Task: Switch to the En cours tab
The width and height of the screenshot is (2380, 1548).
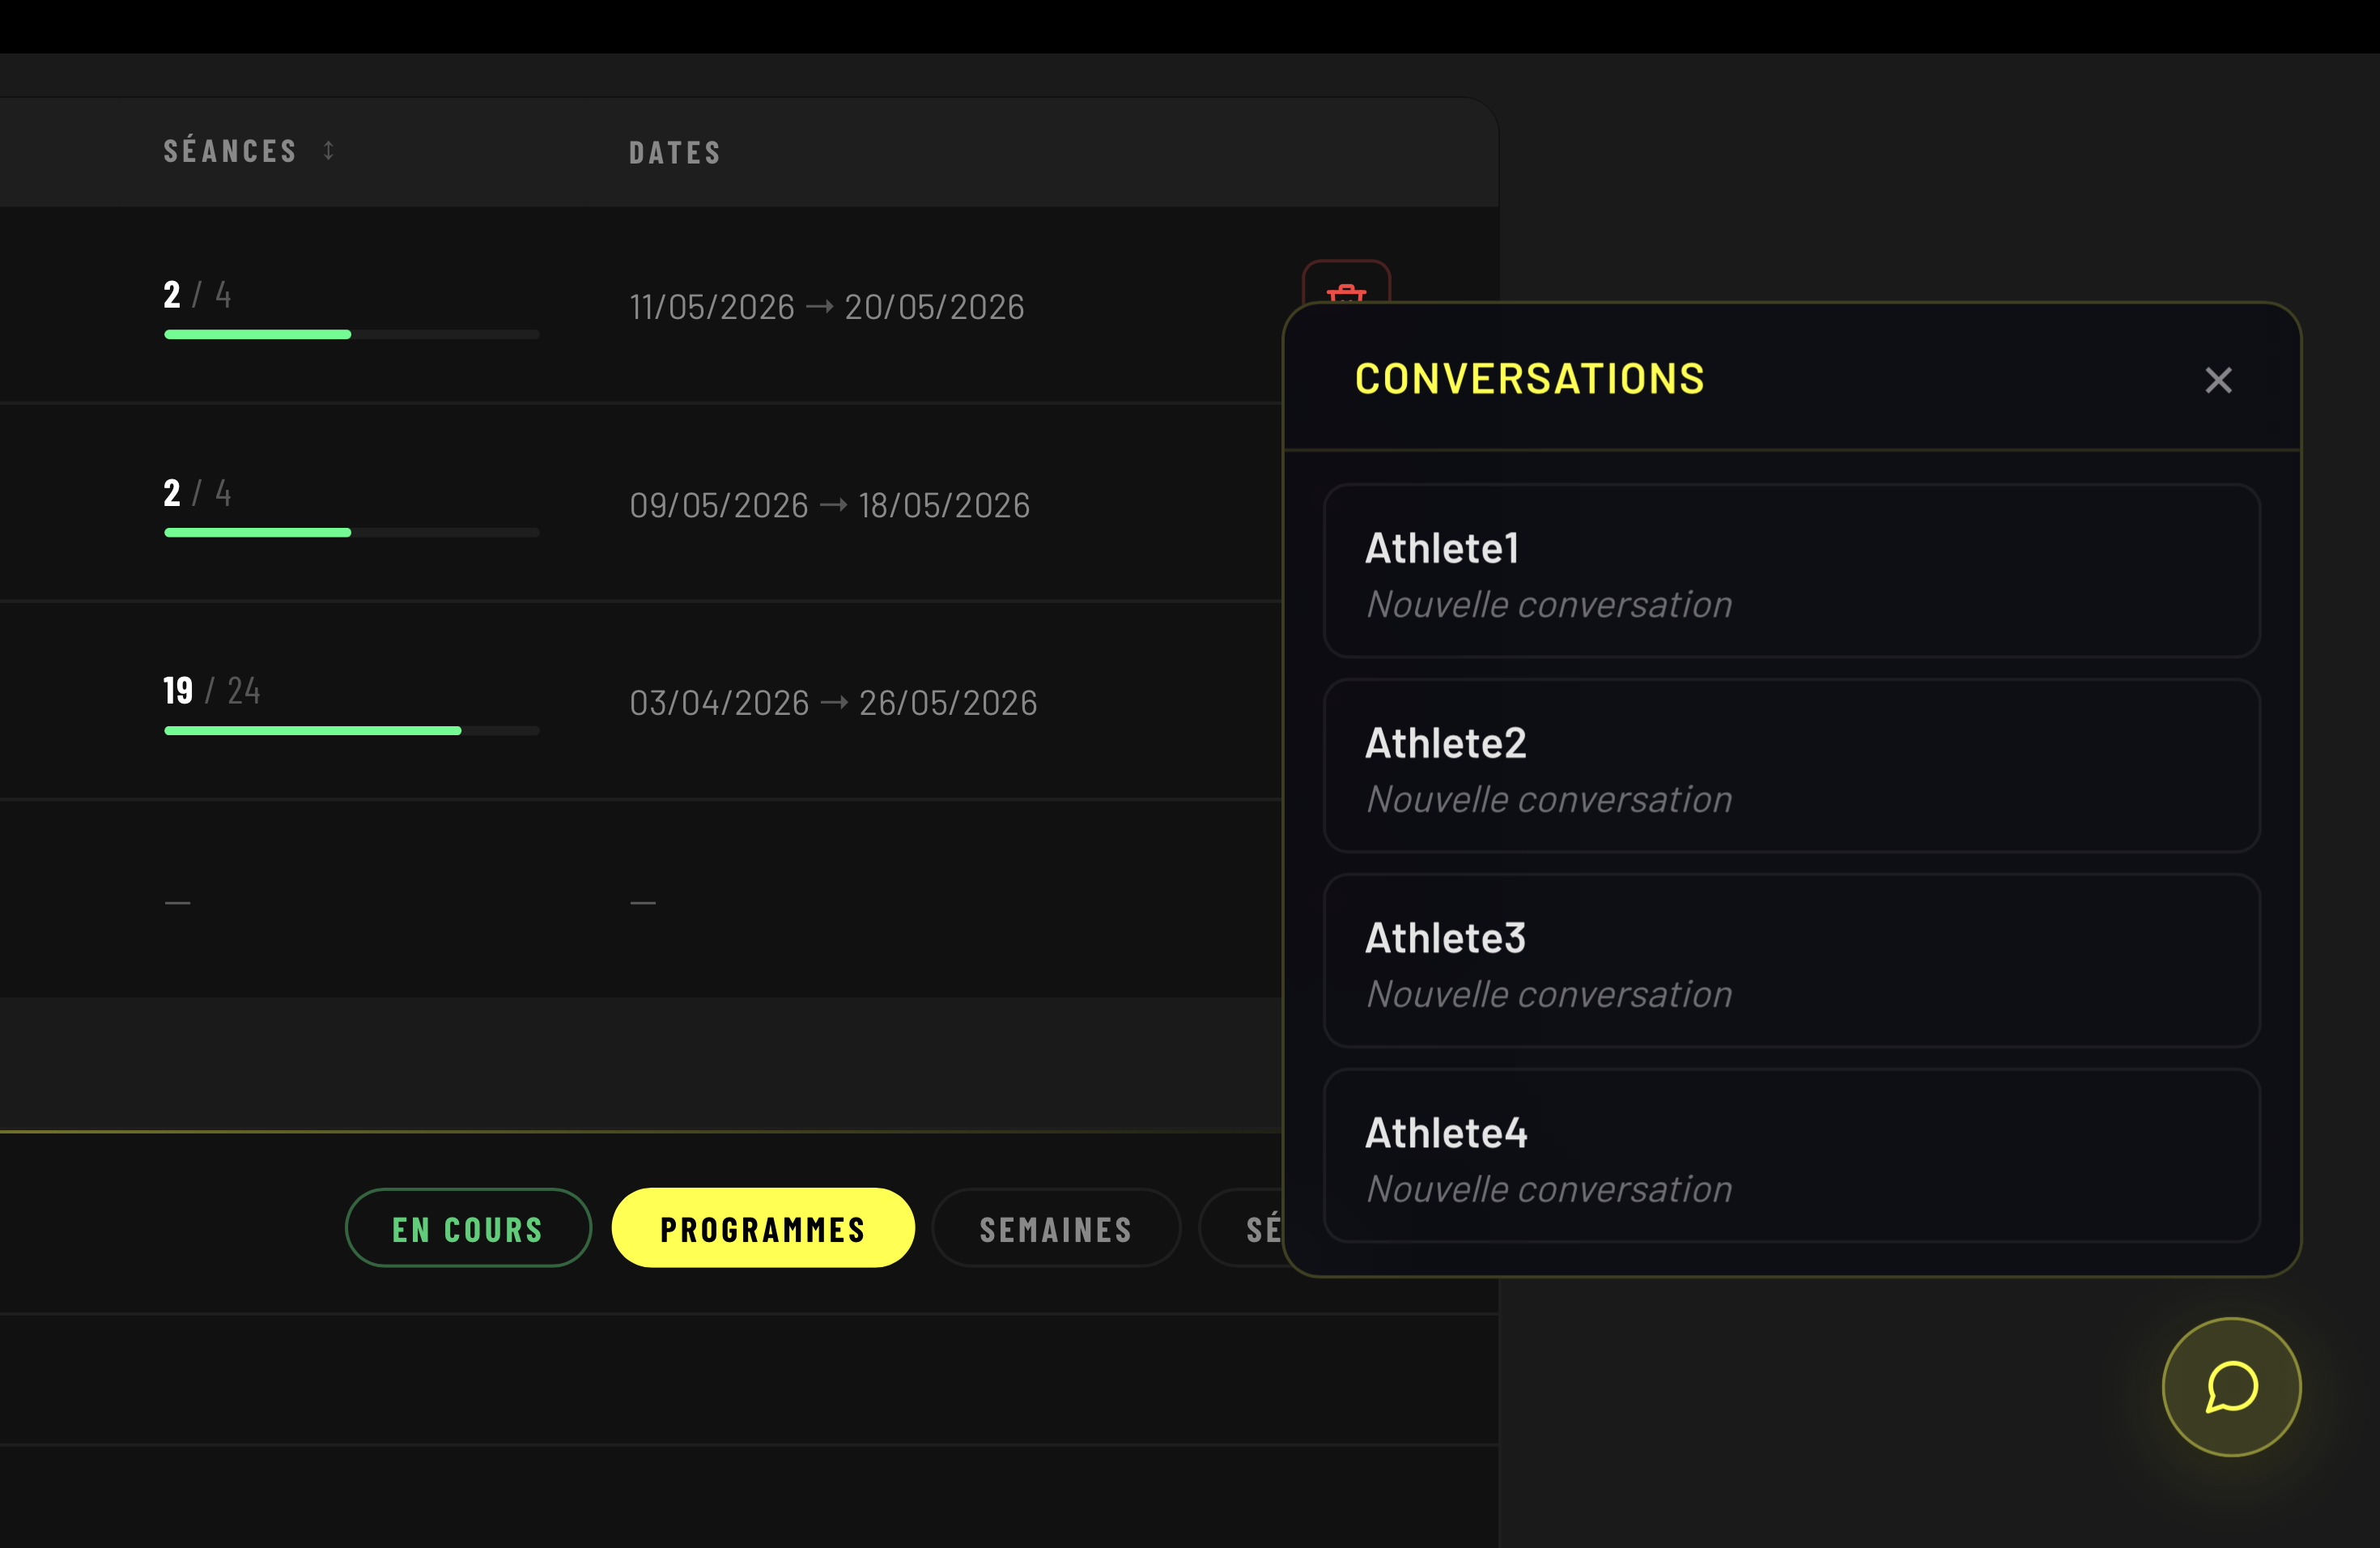Action: 468,1228
